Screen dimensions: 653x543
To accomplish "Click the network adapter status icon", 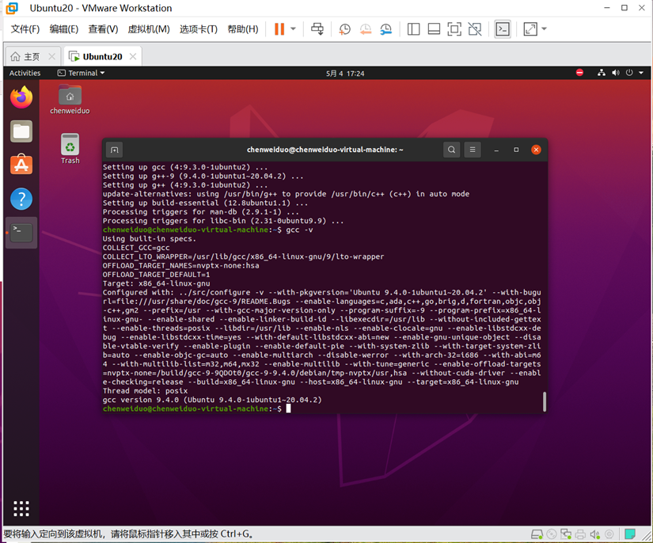I will (566, 534).
